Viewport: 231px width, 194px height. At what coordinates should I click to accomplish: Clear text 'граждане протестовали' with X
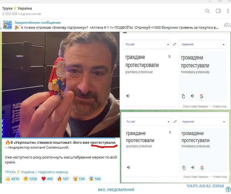(170, 132)
